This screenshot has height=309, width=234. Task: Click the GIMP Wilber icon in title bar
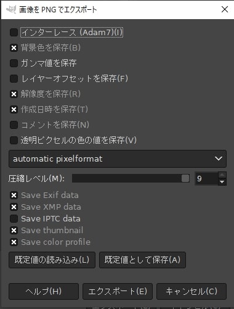coord(11,9)
